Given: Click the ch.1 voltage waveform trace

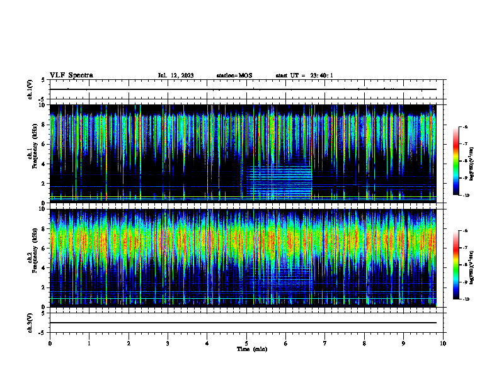Looking at the screenshot, I should [243, 89].
